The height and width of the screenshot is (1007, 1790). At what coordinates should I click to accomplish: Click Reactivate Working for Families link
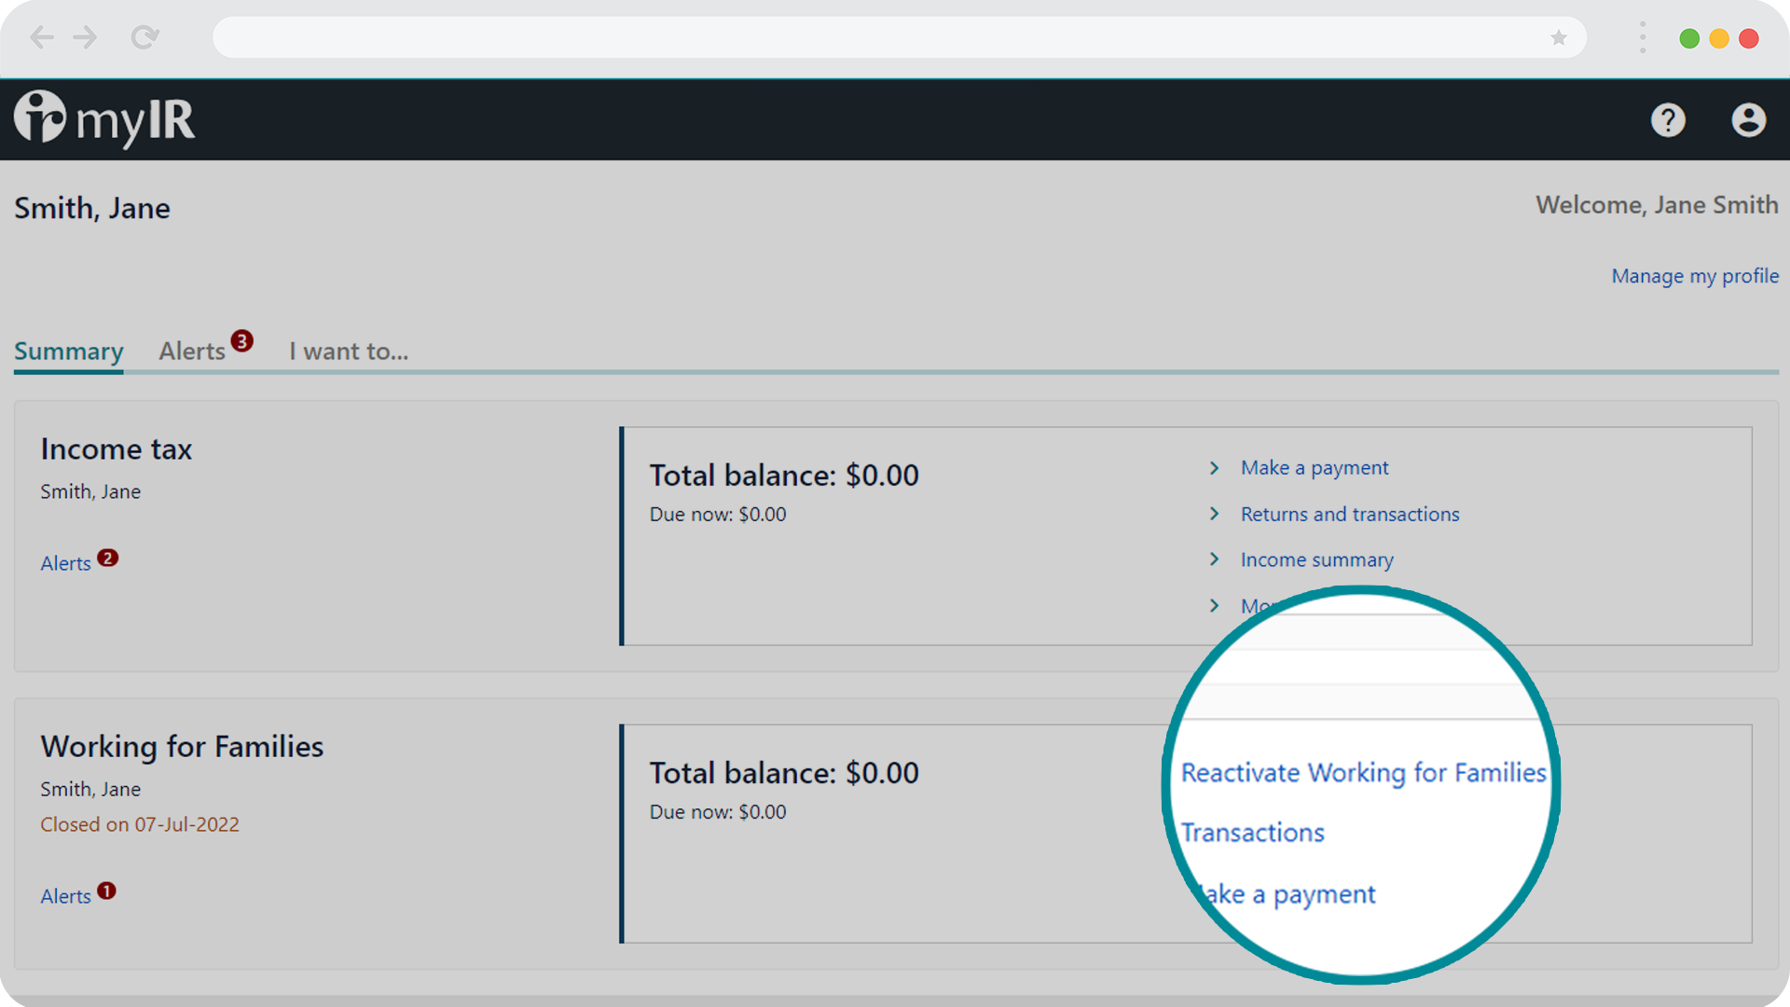click(x=1362, y=772)
